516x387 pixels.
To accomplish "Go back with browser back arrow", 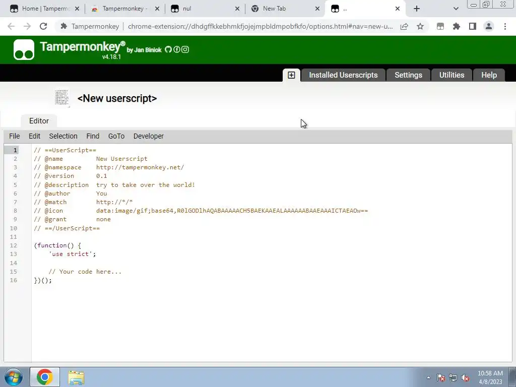I will coord(11,26).
